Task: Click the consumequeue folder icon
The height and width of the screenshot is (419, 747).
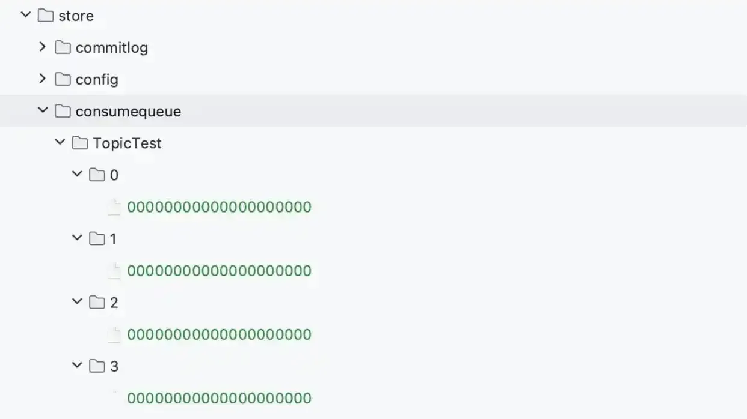Action: tap(63, 111)
